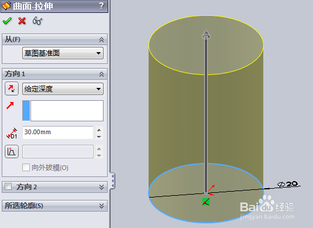Expand the 方向 2 section chevron
Image resolution: width=313 pixels, height=228 pixels.
point(101,187)
